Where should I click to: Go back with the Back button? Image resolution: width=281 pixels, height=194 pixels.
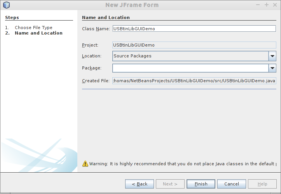pyautogui.click(x=140, y=184)
